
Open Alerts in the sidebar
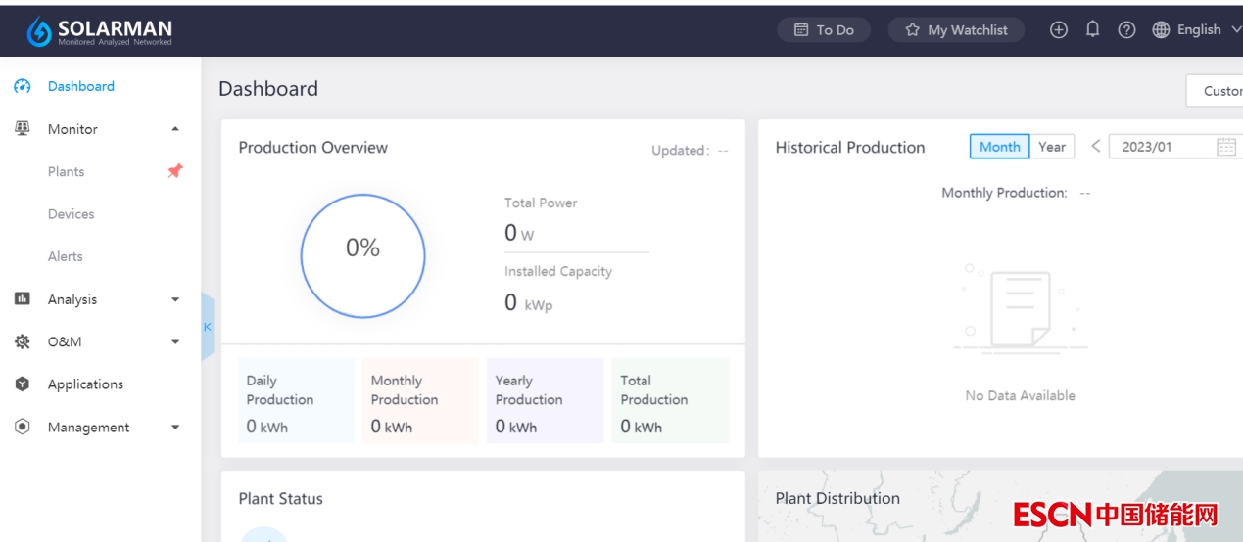(66, 256)
